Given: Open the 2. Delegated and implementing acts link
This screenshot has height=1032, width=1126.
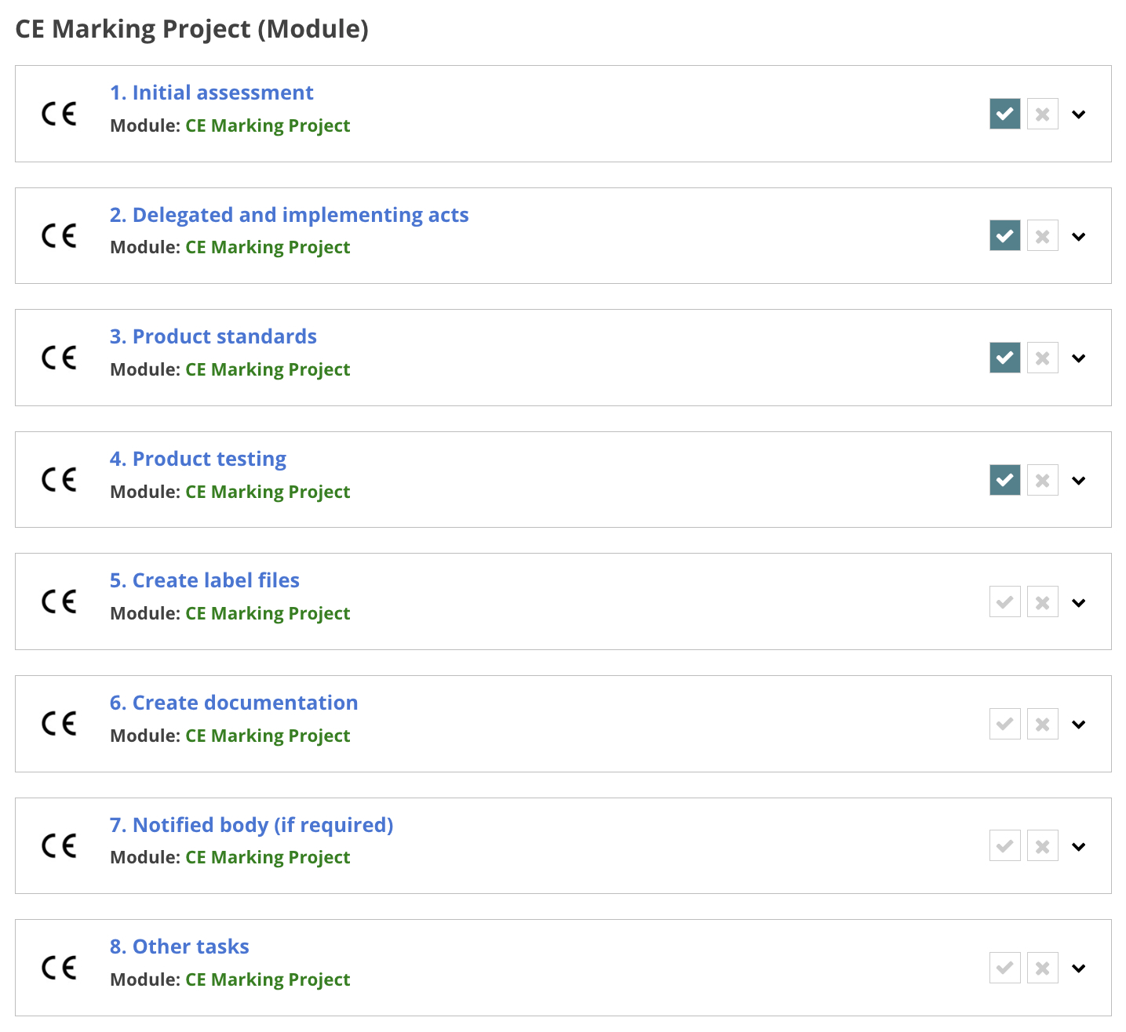Looking at the screenshot, I should click(x=289, y=215).
